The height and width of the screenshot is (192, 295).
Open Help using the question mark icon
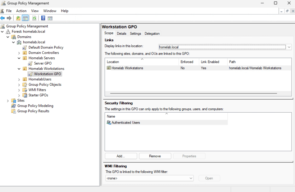(x=43, y=18)
